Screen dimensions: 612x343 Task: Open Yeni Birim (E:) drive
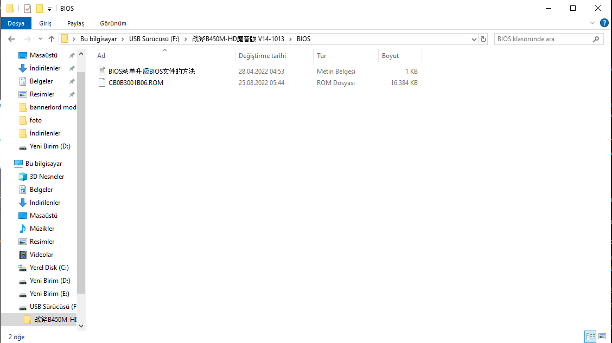pos(49,294)
